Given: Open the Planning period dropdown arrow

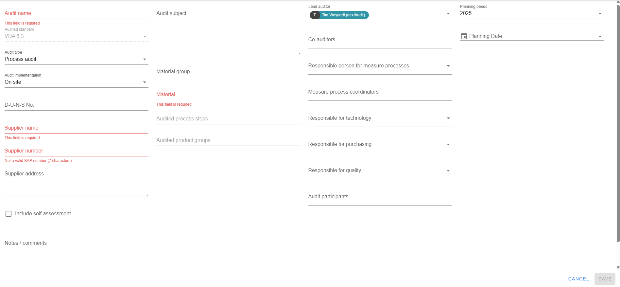Looking at the screenshot, I should point(600,13).
